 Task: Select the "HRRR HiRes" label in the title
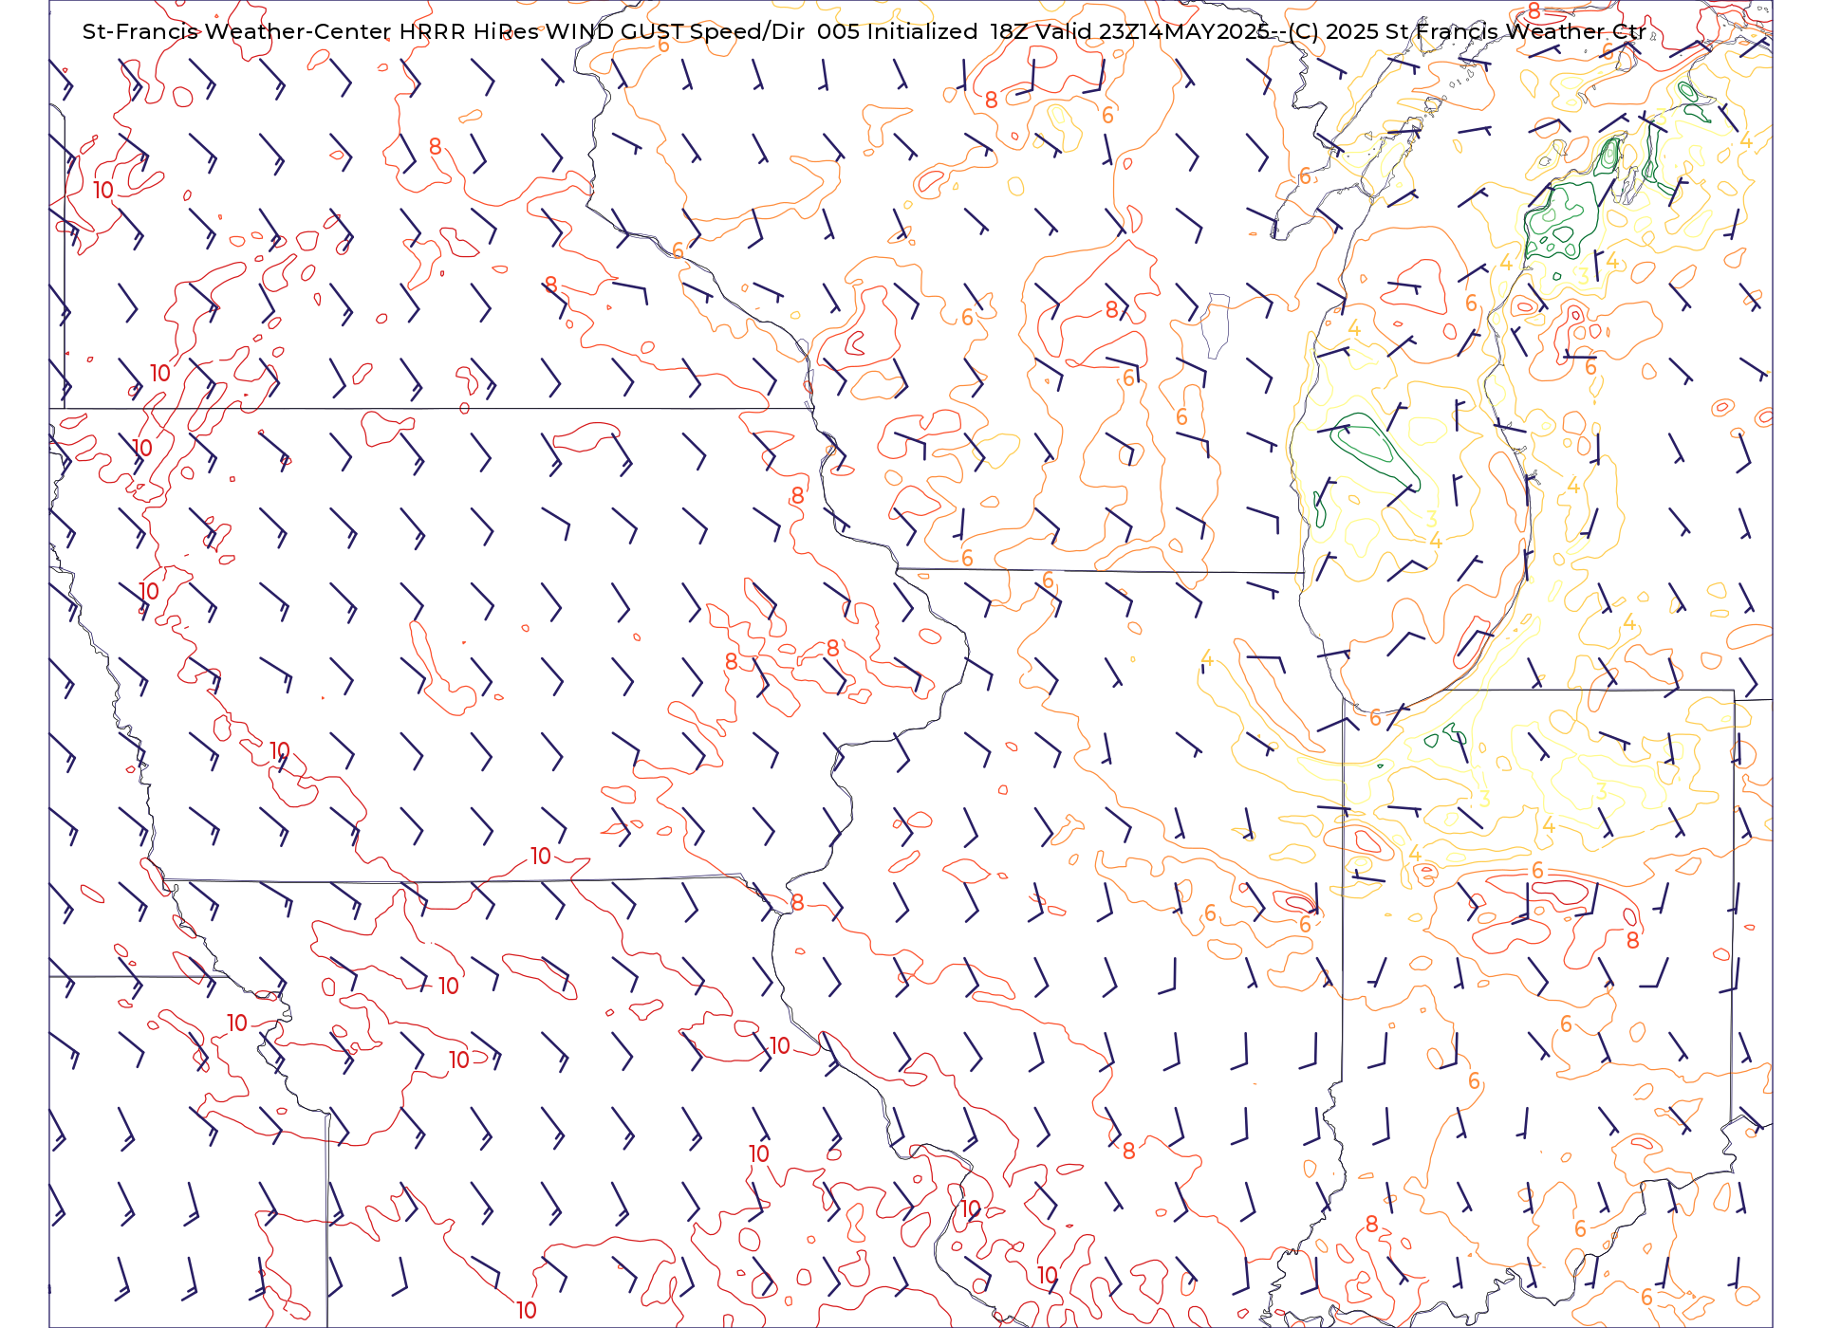[469, 31]
